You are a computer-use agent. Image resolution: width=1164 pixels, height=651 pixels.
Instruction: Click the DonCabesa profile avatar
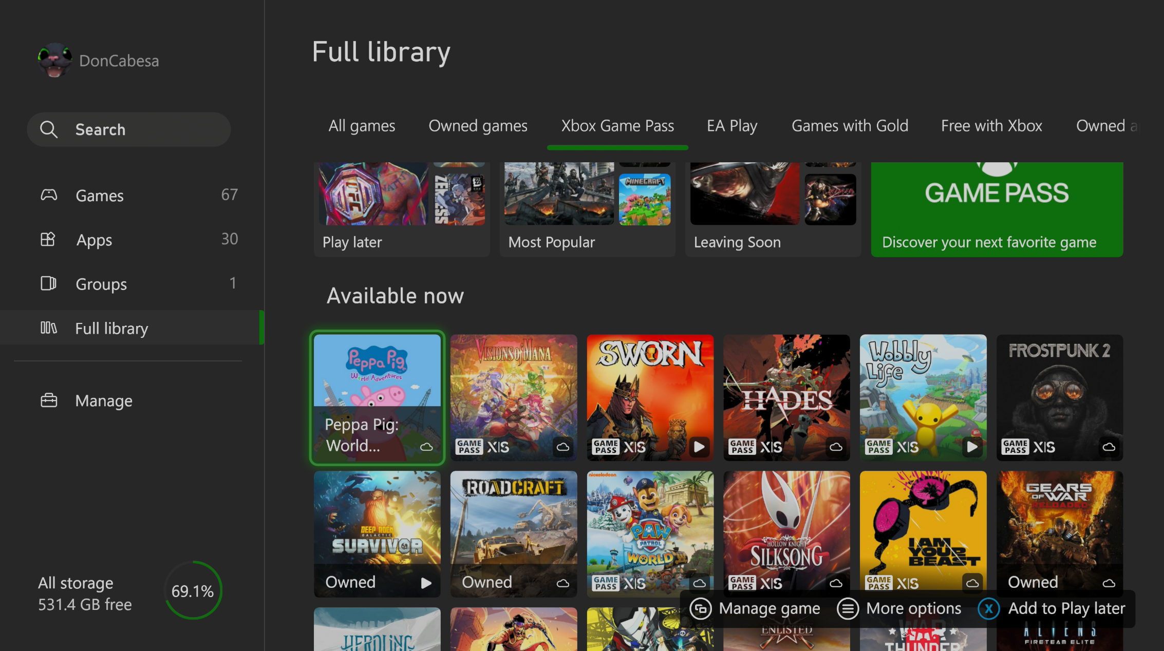(55, 61)
